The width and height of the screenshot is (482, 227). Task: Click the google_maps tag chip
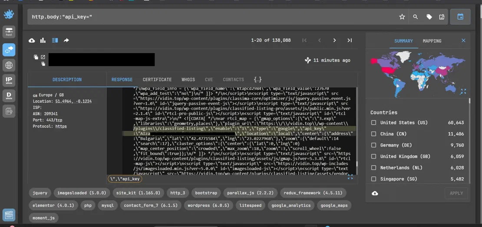[x=334, y=205]
